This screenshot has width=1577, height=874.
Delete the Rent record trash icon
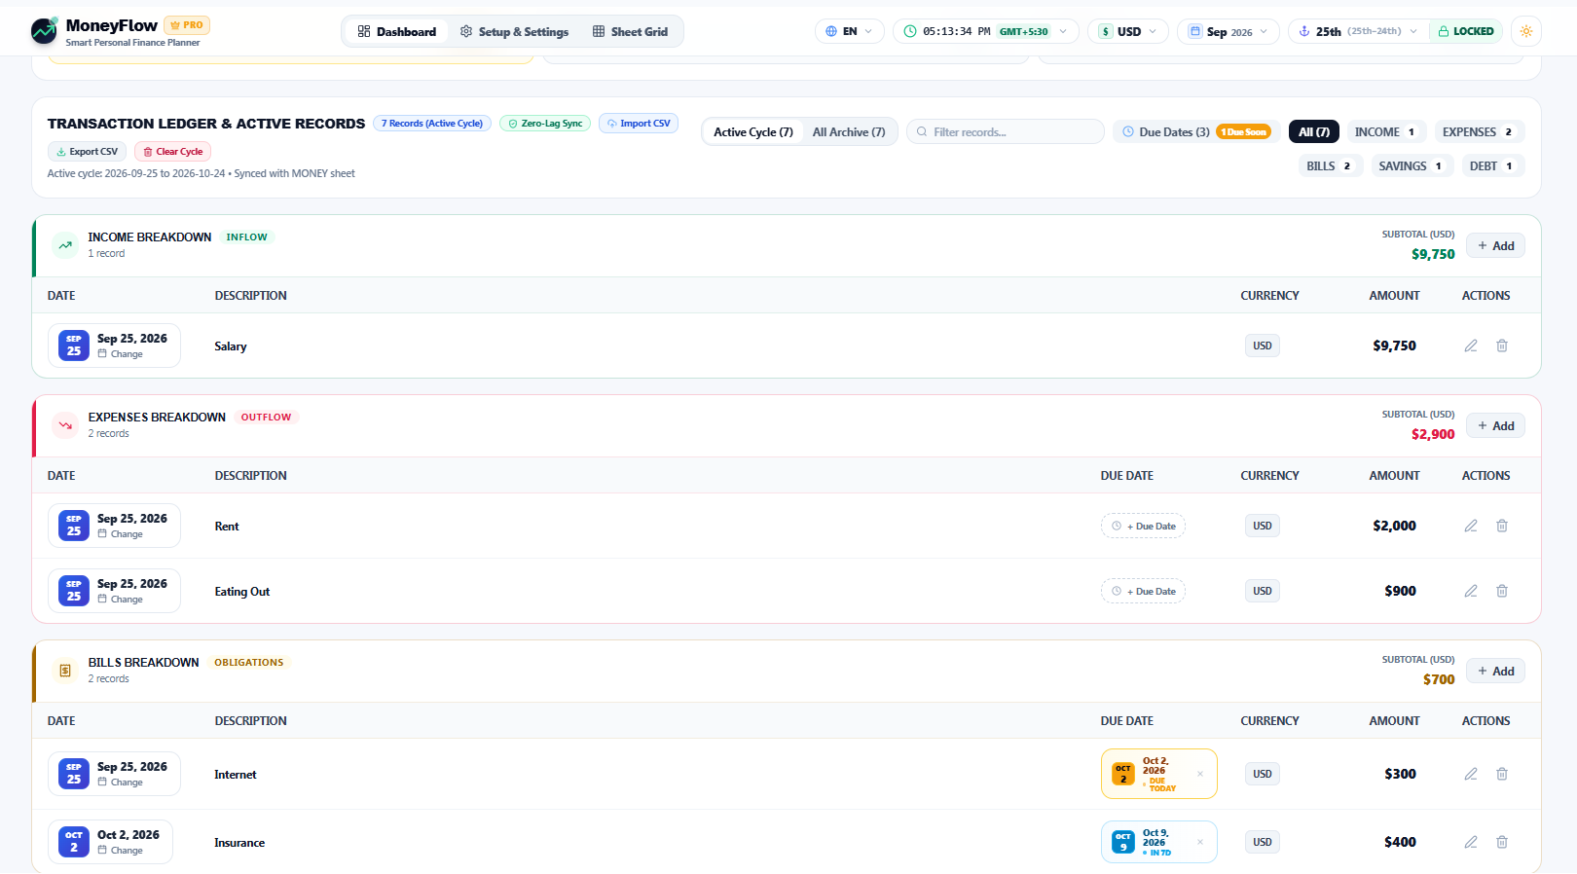click(x=1502, y=526)
